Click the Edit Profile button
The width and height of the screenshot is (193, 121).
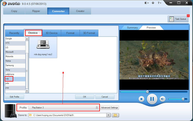tap(14, 97)
